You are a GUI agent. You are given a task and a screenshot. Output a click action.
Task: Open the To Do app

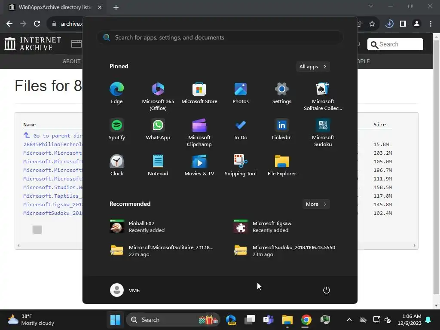[x=241, y=129]
